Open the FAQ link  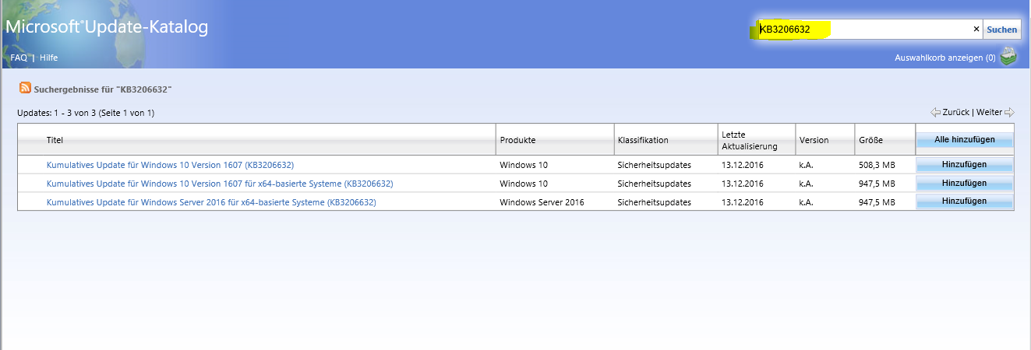pyautogui.click(x=19, y=58)
